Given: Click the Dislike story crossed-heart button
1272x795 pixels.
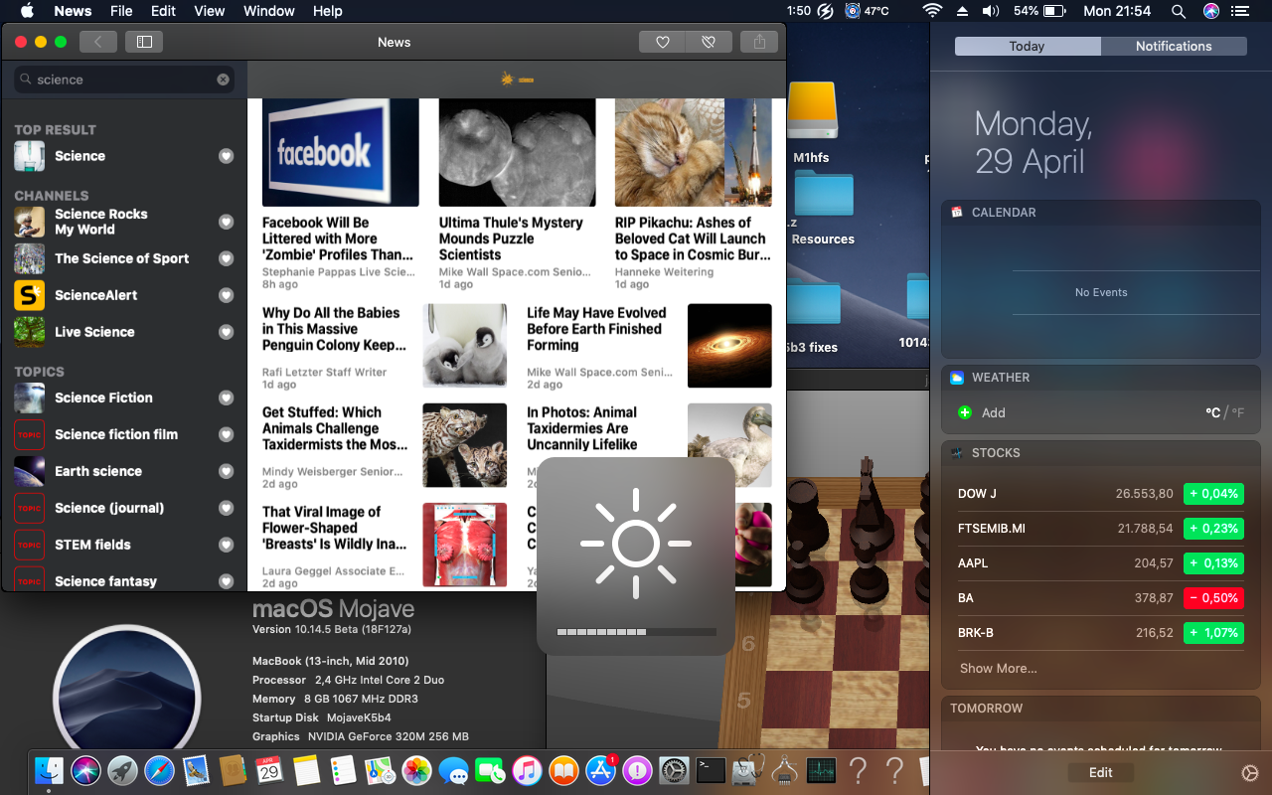Looking at the screenshot, I should [x=709, y=42].
